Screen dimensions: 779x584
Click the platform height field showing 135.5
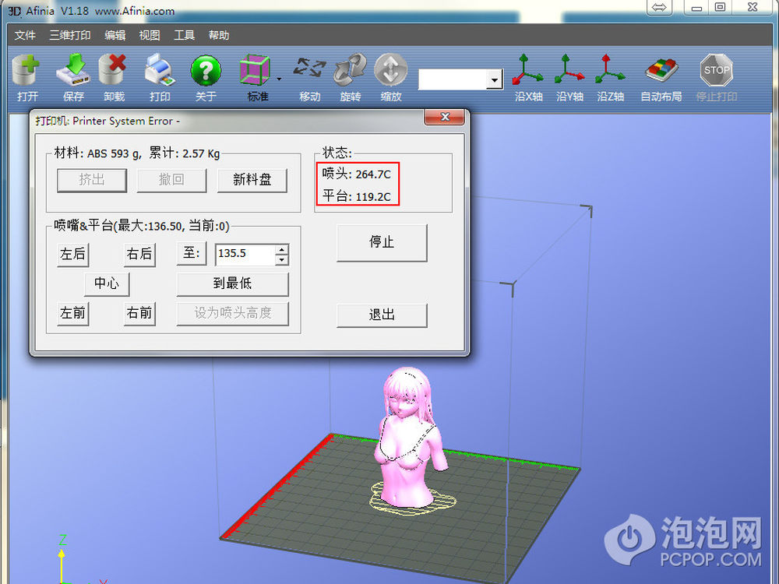(245, 255)
